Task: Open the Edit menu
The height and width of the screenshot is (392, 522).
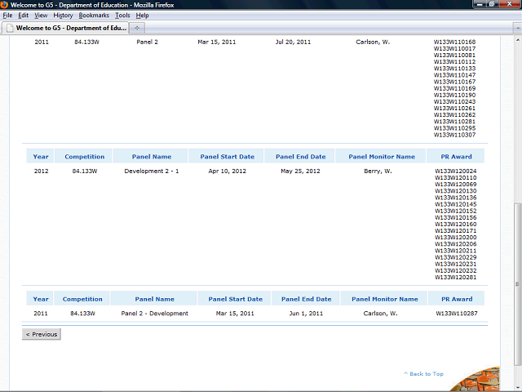Action: (x=23, y=16)
